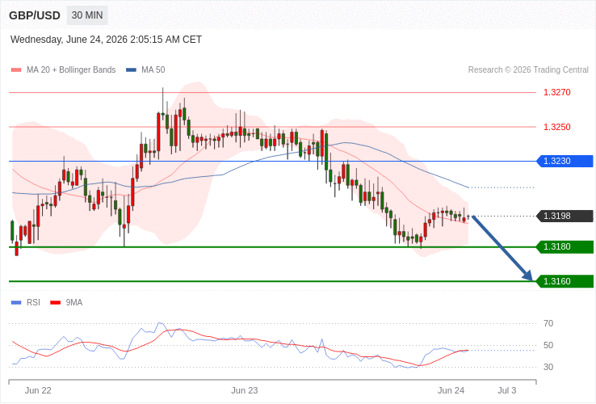Click the green 1.3160 target price tag
Viewport: 596px width, 404px height.
click(x=565, y=281)
